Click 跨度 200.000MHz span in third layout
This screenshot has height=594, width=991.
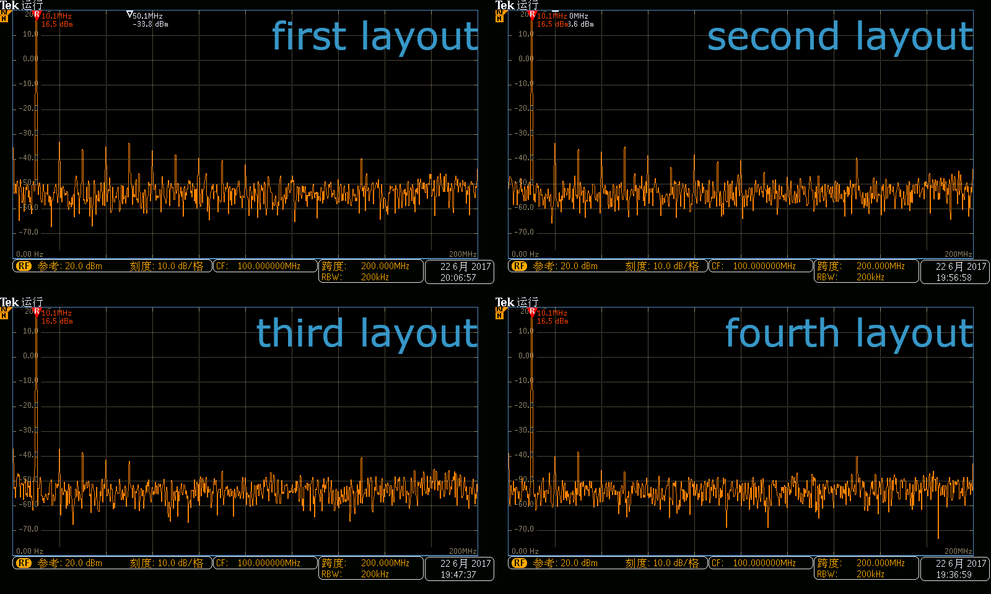(365, 563)
